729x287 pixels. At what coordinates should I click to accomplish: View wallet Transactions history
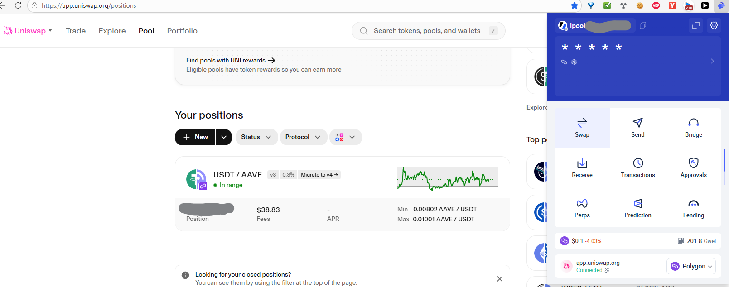(x=637, y=167)
